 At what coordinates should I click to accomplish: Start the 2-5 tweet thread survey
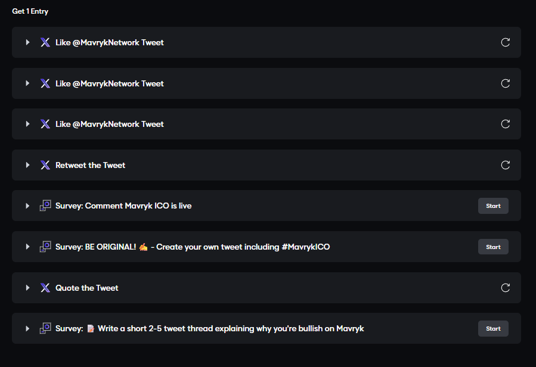point(493,328)
